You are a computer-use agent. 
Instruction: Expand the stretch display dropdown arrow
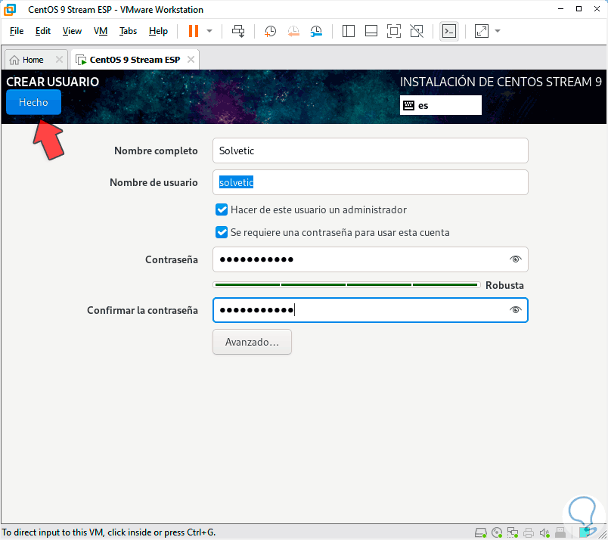pyautogui.click(x=498, y=31)
